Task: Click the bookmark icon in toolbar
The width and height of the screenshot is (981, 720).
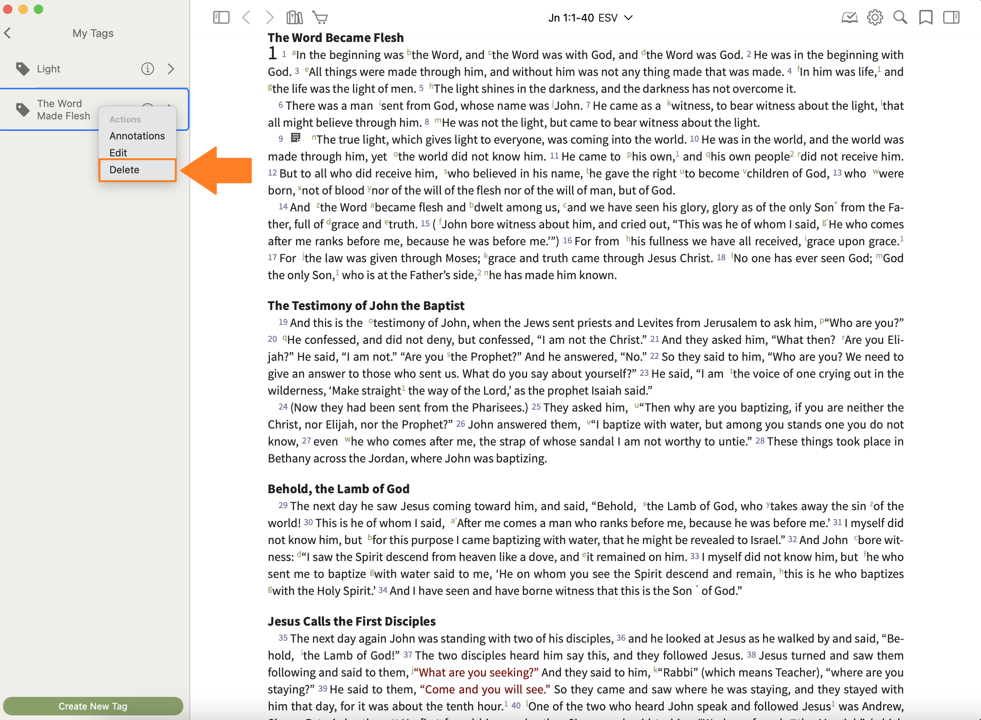Action: pos(926,17)
